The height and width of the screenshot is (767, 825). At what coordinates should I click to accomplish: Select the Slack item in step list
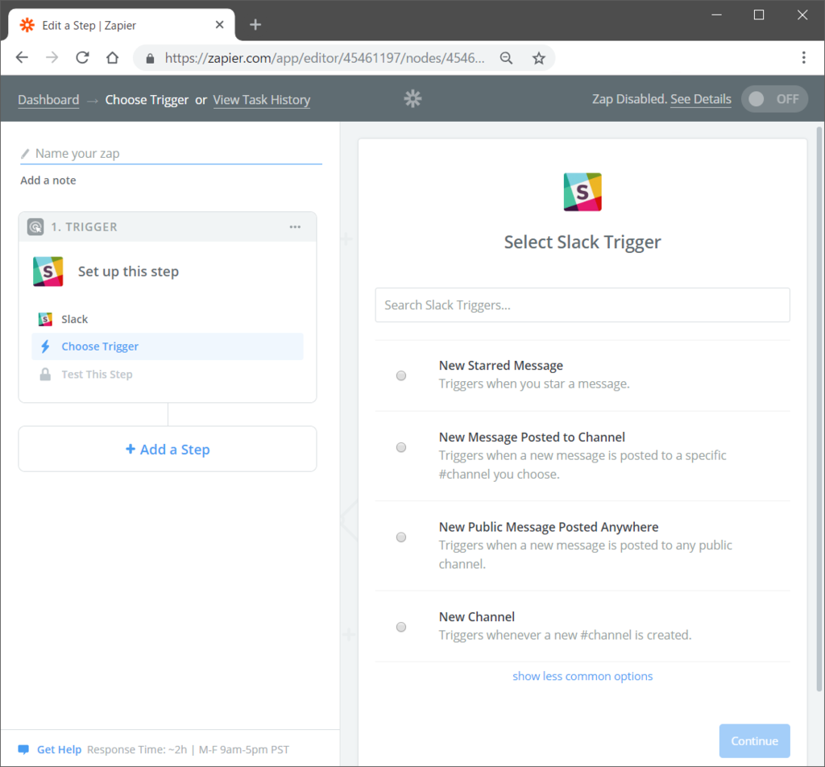168,319
